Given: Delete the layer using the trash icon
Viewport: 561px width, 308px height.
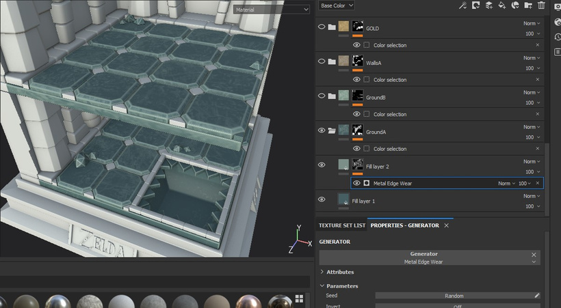Looking at the screenshot, I should (x=541, y=5).
